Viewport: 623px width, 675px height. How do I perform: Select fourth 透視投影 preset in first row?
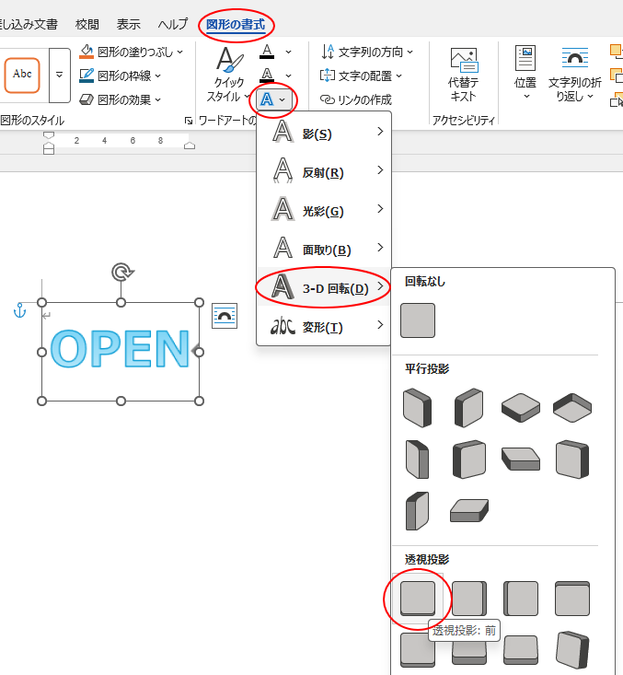572,599
